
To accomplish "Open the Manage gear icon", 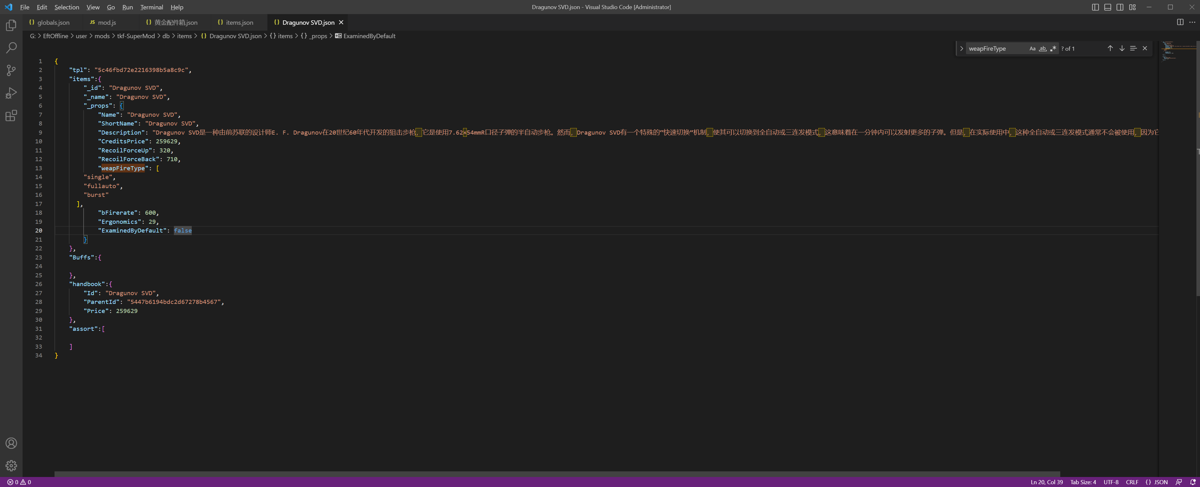I will pyautogui.click(x=11, y=465).
